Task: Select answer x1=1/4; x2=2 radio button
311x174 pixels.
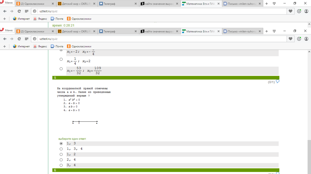Action: 61,59
